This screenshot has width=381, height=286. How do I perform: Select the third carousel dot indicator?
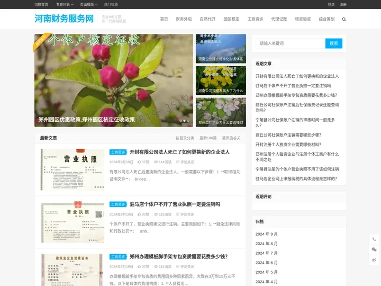(x=188, y=121)
